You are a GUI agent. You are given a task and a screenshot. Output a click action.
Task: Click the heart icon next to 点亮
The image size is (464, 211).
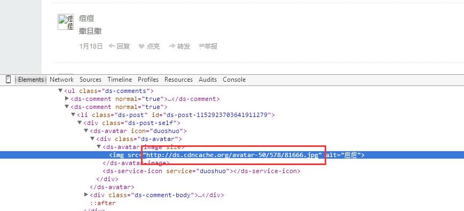coord(141,46)
